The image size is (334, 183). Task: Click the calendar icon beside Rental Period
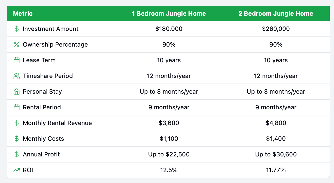tap(16, 107)
